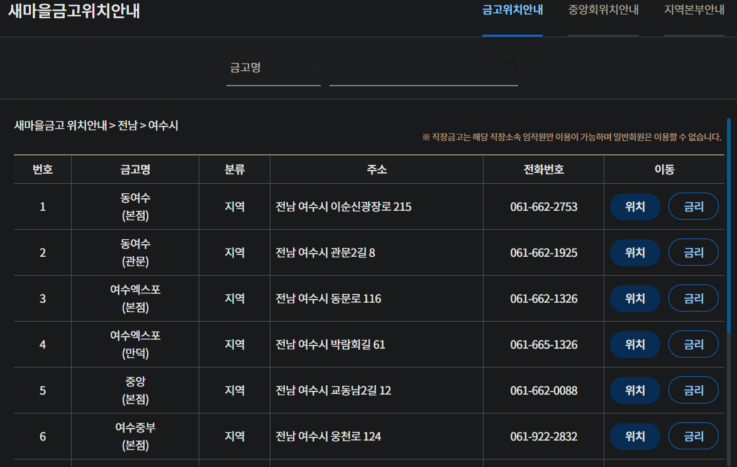The image size is (737, 467).
Task: Click 위치 button for 동여수 (본점)
Action: click(x=635, y=206)
